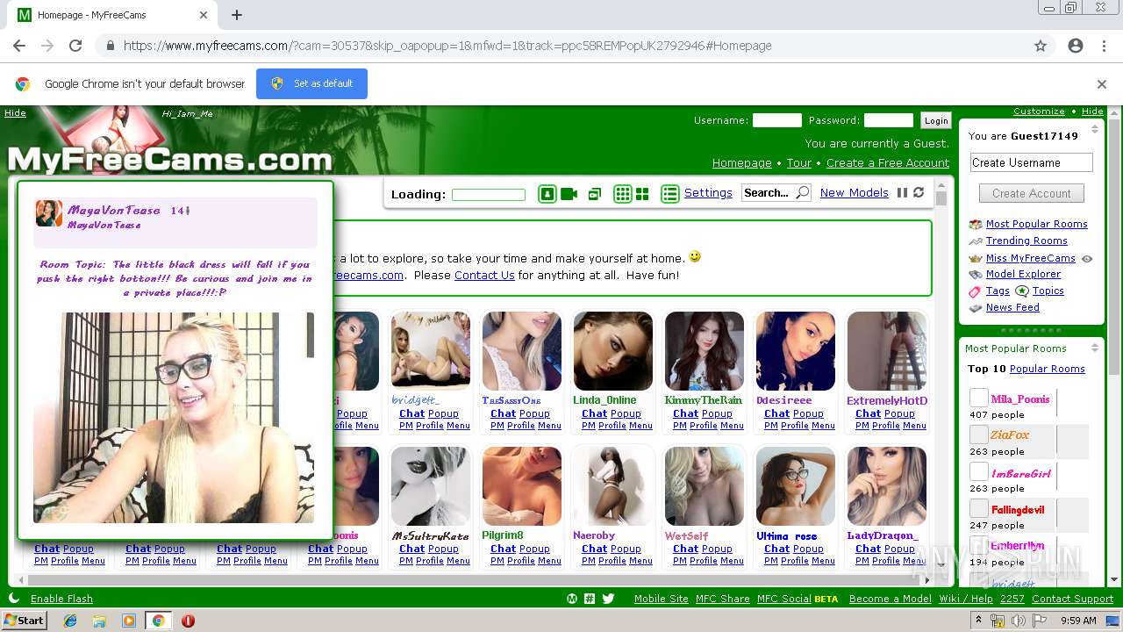Click the Login button
Screen dimensions: 1123x632
[936, 121]
